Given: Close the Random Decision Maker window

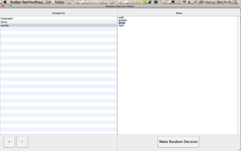Looking at the screenshot, I should point(3,6).
